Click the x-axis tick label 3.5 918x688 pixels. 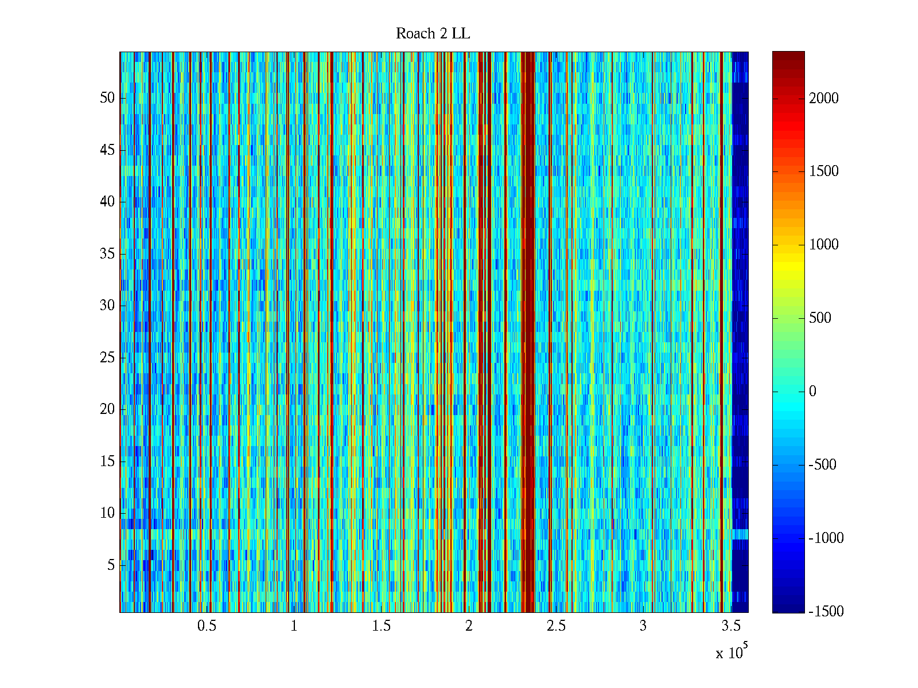click(730, 626)
